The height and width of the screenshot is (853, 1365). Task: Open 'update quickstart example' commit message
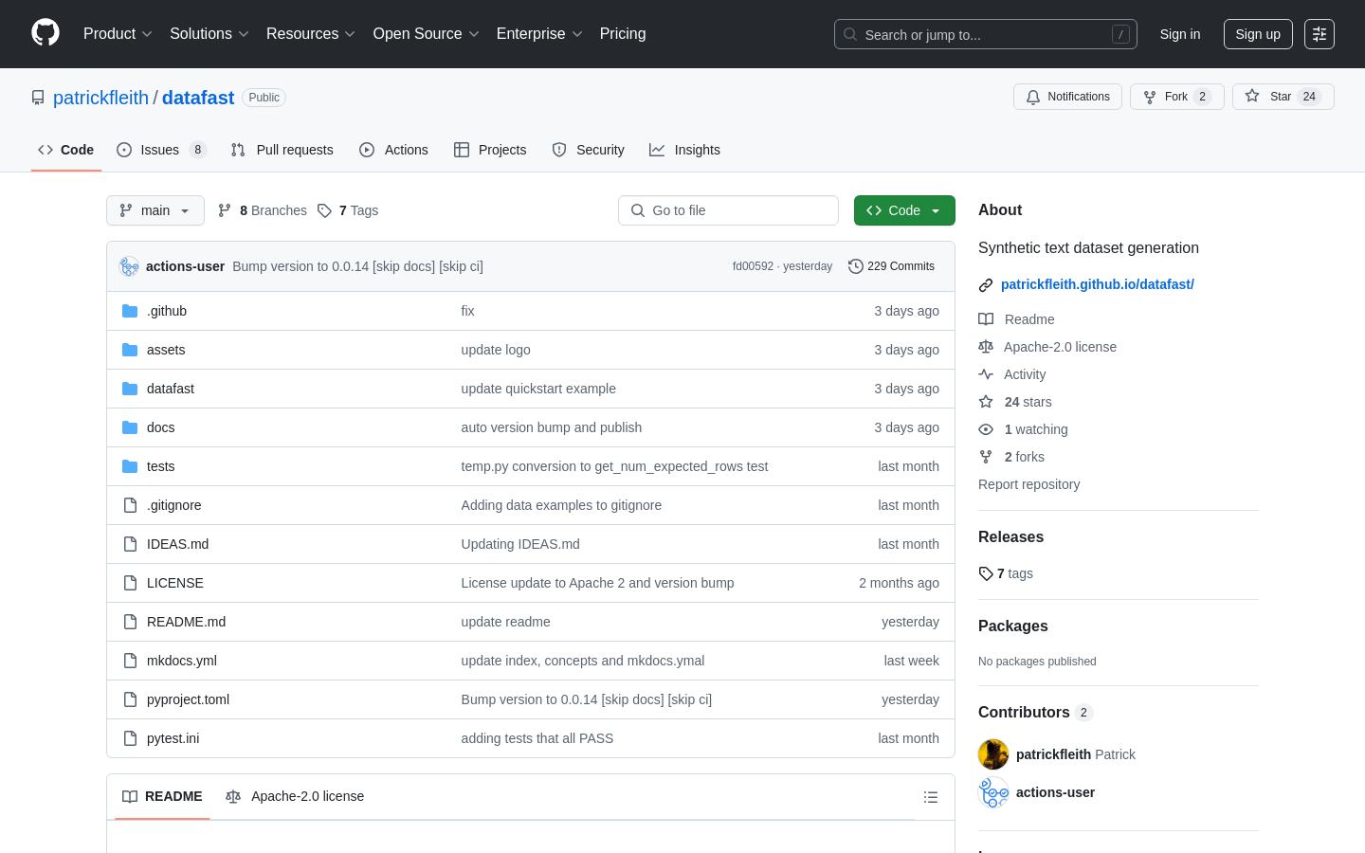tap(538, 389)
